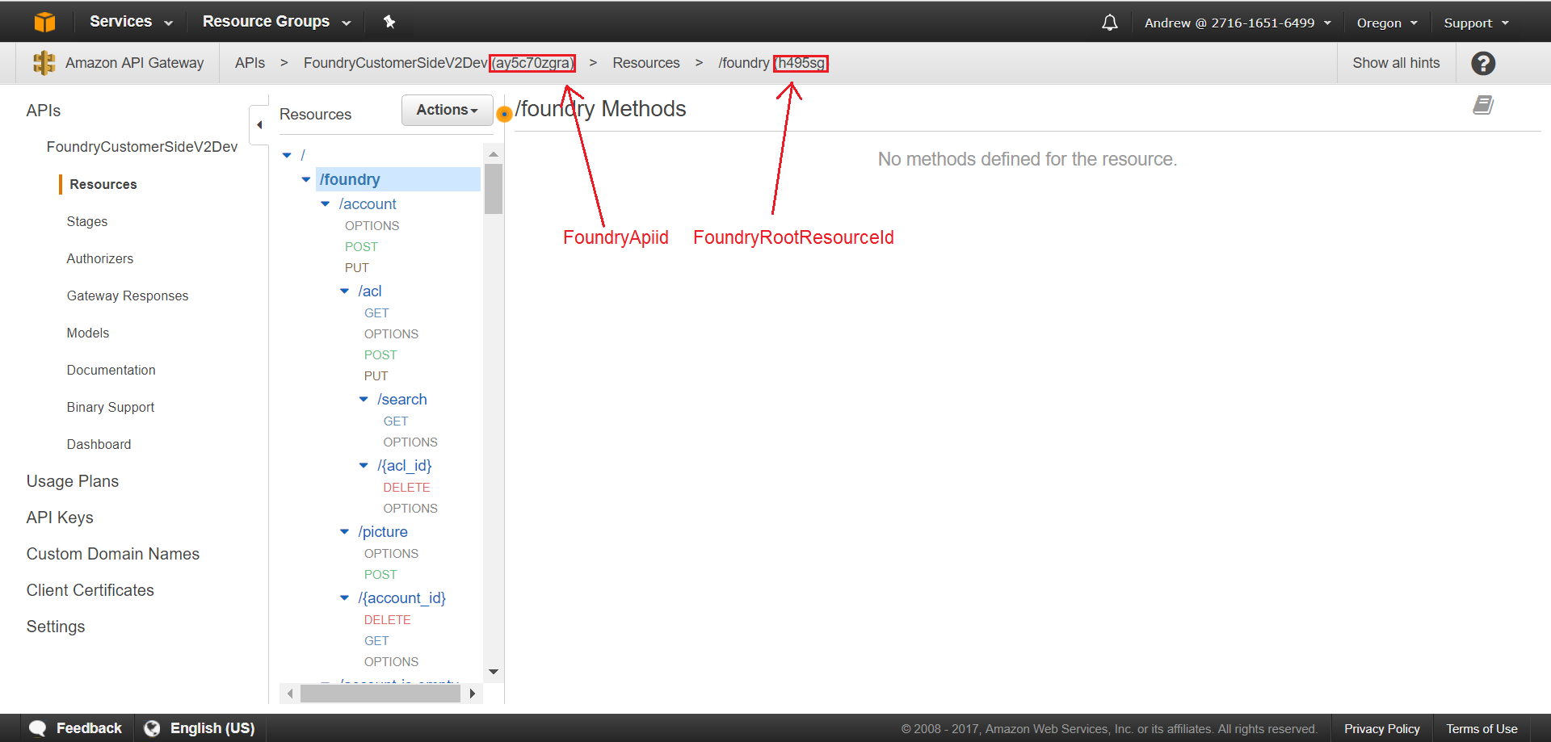Click the globe language icon
This screenshot has height=742, width=1551.
(152, 728)
